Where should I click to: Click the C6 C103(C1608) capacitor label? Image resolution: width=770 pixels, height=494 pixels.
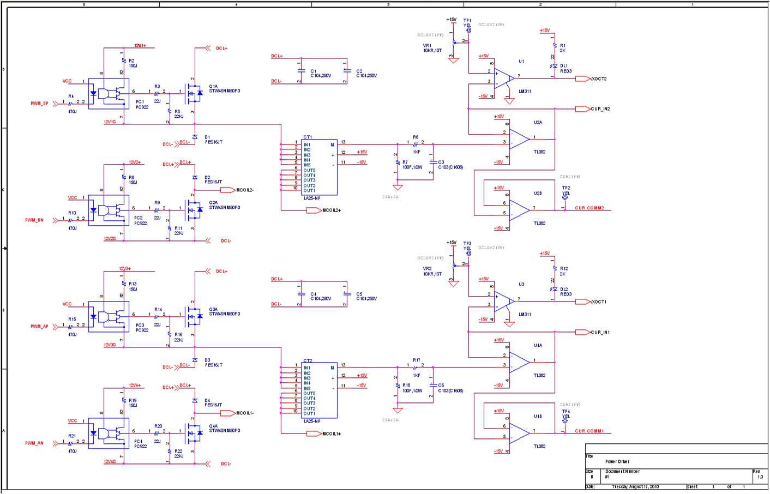(x=450, y=388)
